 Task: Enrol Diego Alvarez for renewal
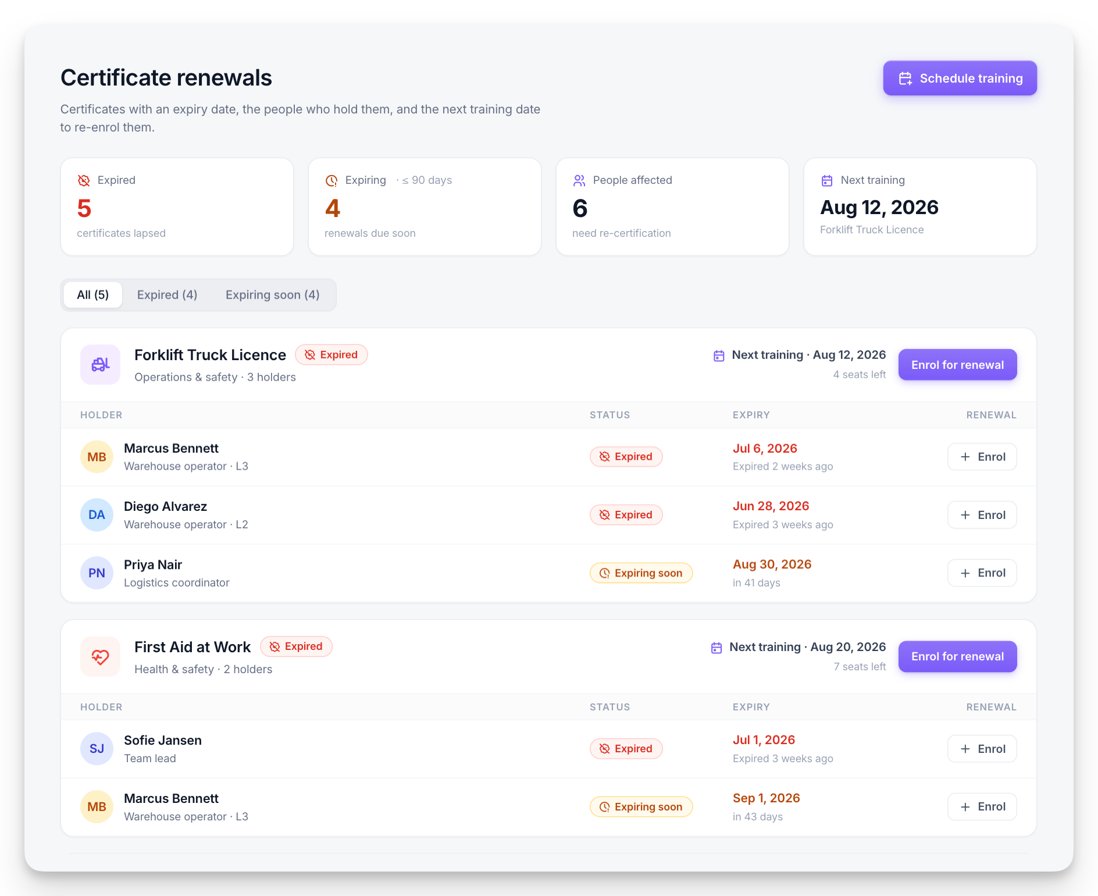click(x=982, y=515)
